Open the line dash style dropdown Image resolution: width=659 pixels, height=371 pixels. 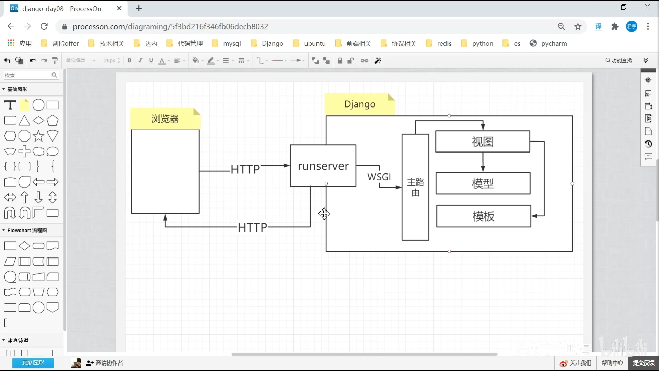point(243,61)
